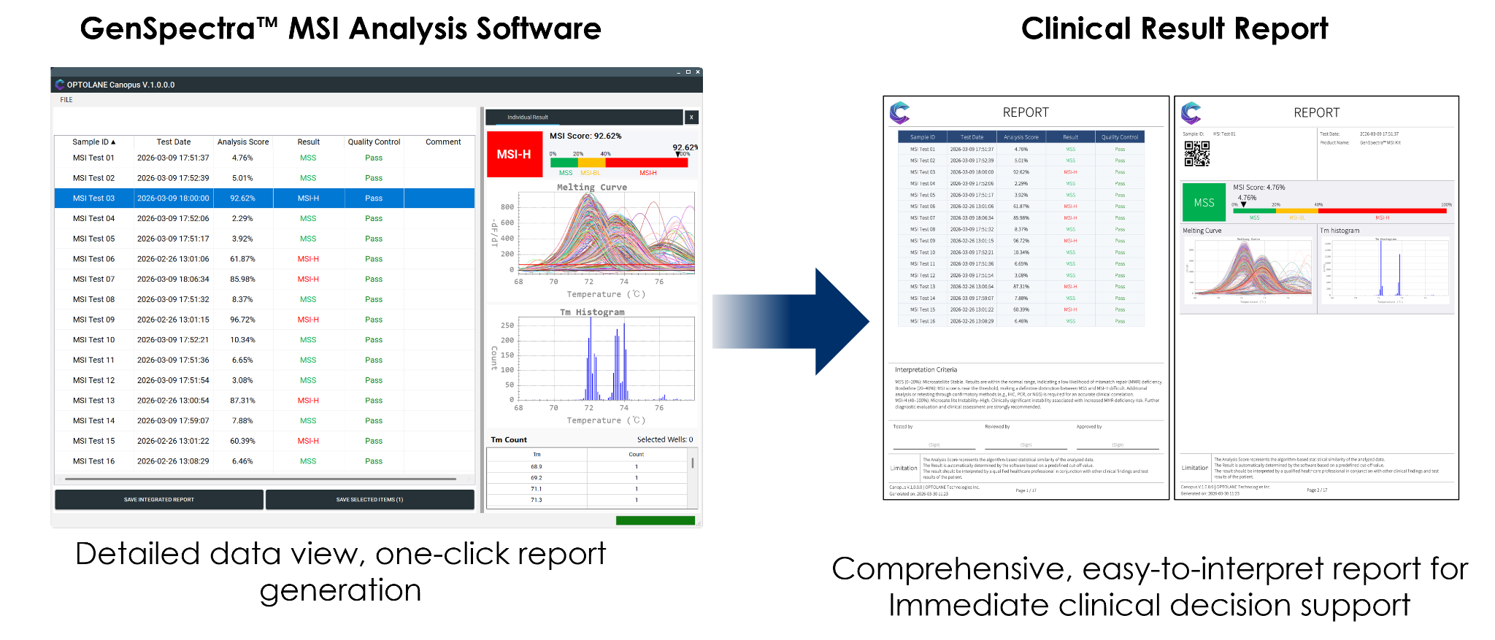Click the Comment column header
This screenshot has width=1495, height=640.
coord(443,142)
